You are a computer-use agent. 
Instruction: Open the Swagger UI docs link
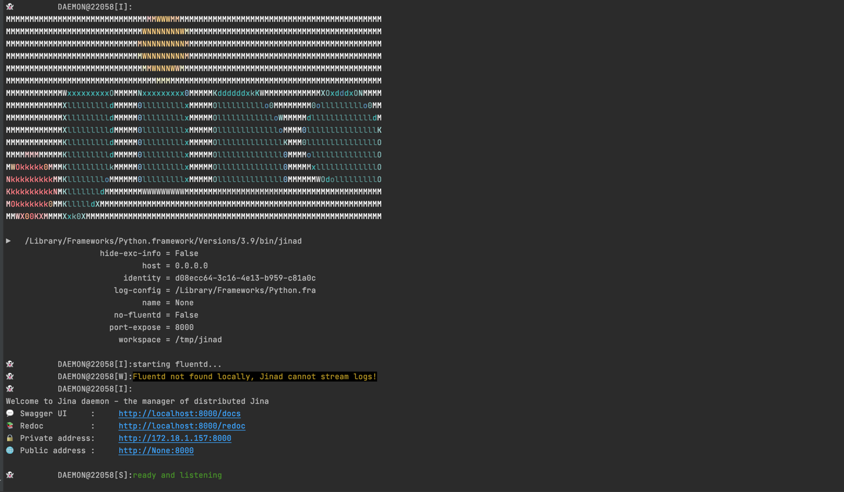tap(179, 414)
